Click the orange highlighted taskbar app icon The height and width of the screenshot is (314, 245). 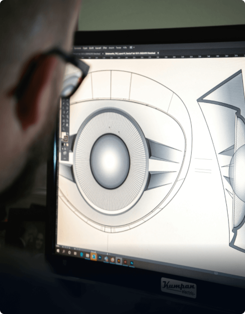click(x=93, y=257)
